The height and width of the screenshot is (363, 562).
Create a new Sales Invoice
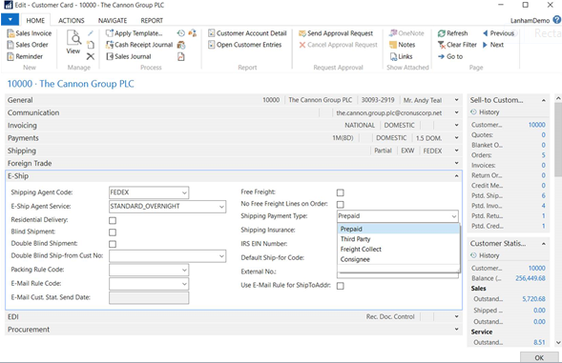pos(30,33)
